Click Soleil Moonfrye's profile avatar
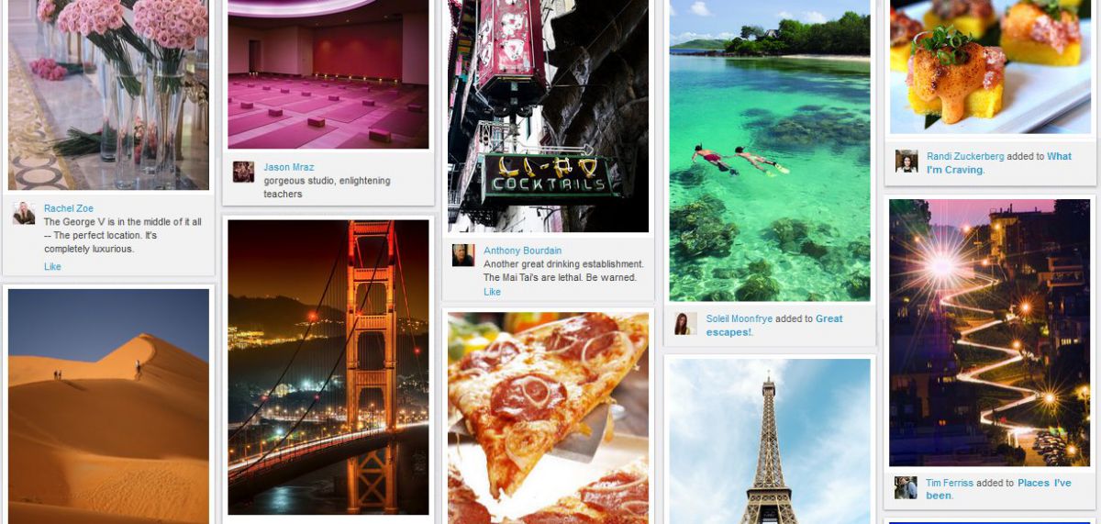The image size is (1101, 524). coord(685,324)
